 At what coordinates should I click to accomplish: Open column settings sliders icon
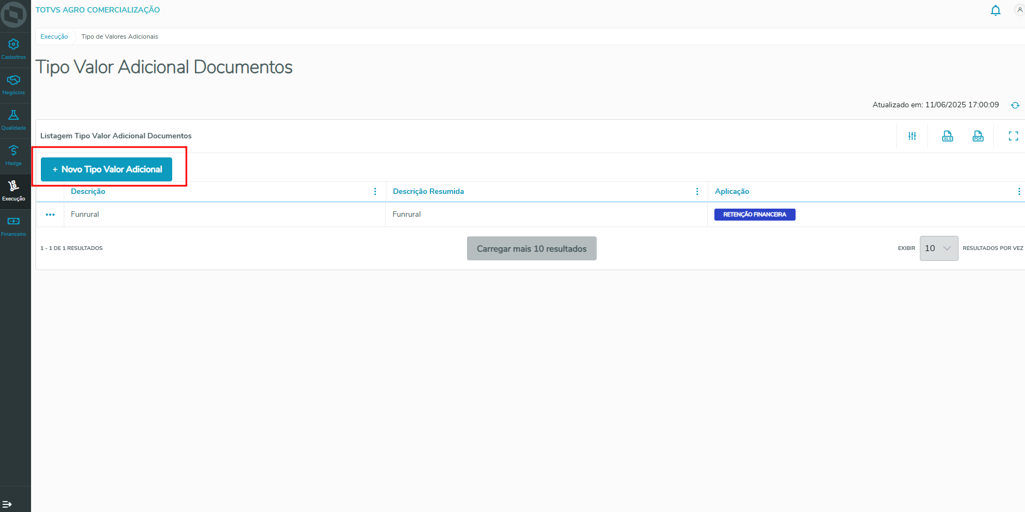click(912, 136)
